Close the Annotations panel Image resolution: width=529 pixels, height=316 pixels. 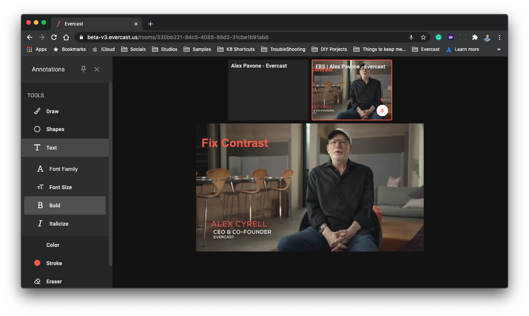(x=97, y=69)
